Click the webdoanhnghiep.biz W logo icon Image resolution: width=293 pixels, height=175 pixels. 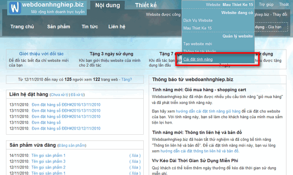tap(15, 8)
